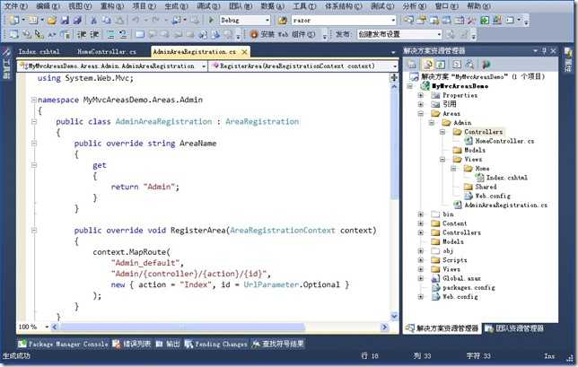Click the Open File folder icon
This screenshot has width=578, height=367.
pyautogui.click(x=52, y=21)
